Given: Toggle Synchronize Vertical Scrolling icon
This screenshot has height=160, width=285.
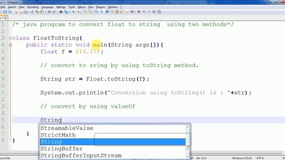Looking at the screenshot, I should (85, 12).
